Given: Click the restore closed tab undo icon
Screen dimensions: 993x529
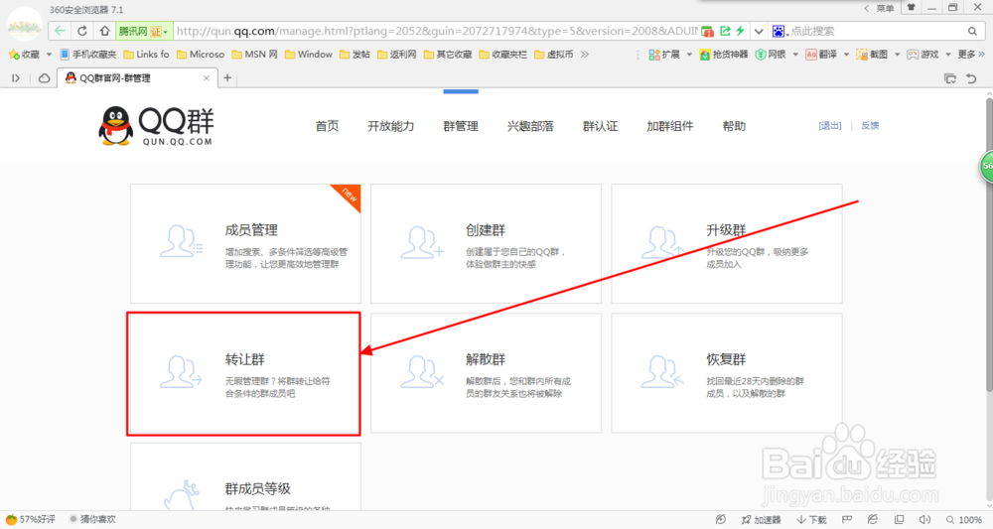Looking at the screenshot, I should click(971, 78).
